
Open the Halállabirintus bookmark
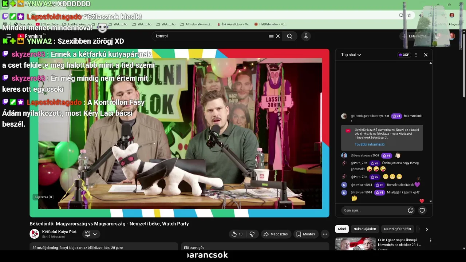270,24
